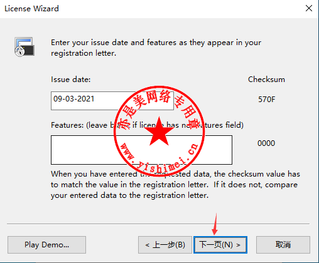Click the License Wizard title text

point(31,9)
